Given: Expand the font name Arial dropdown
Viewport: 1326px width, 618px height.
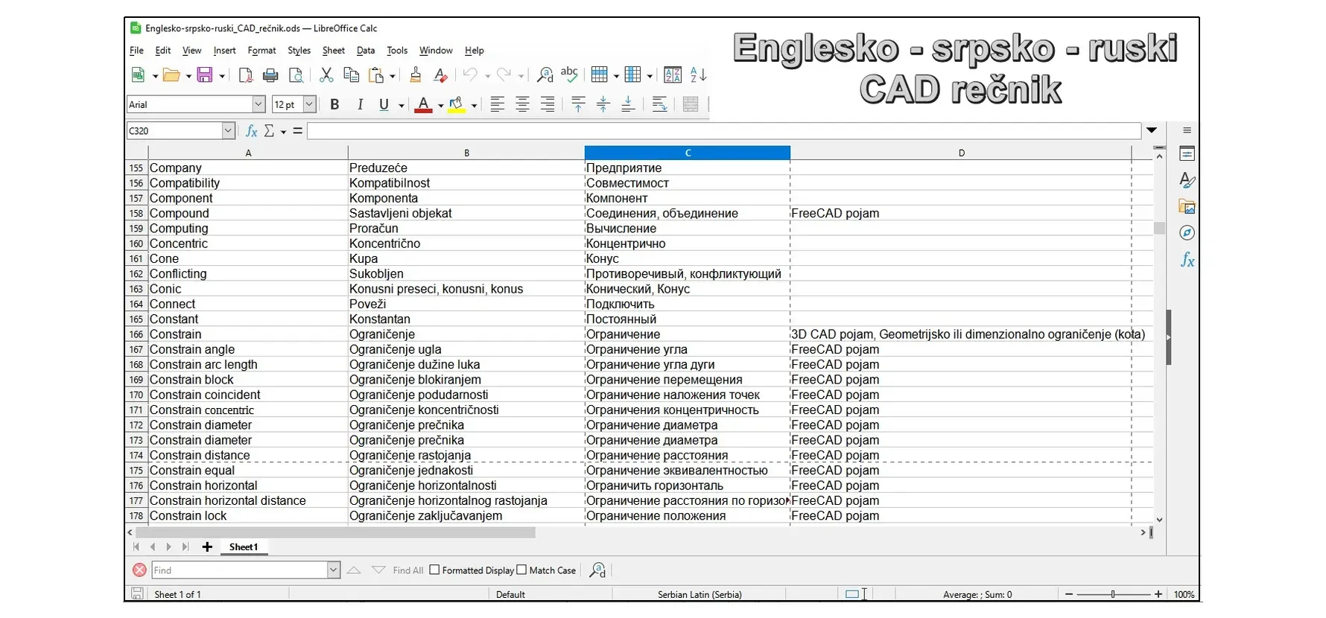Looking at the screenshot, I should [x=258, y=105].
